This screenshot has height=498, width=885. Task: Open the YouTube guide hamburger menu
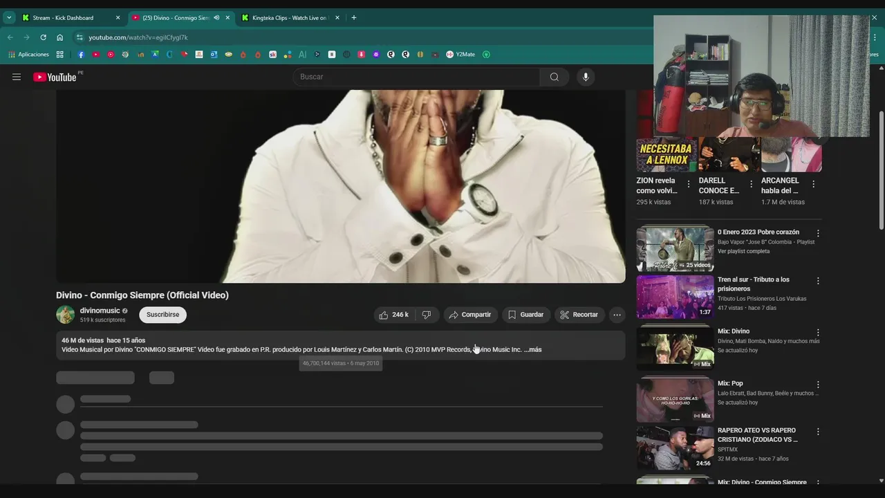pyautogui.click(x=17, y=77)
